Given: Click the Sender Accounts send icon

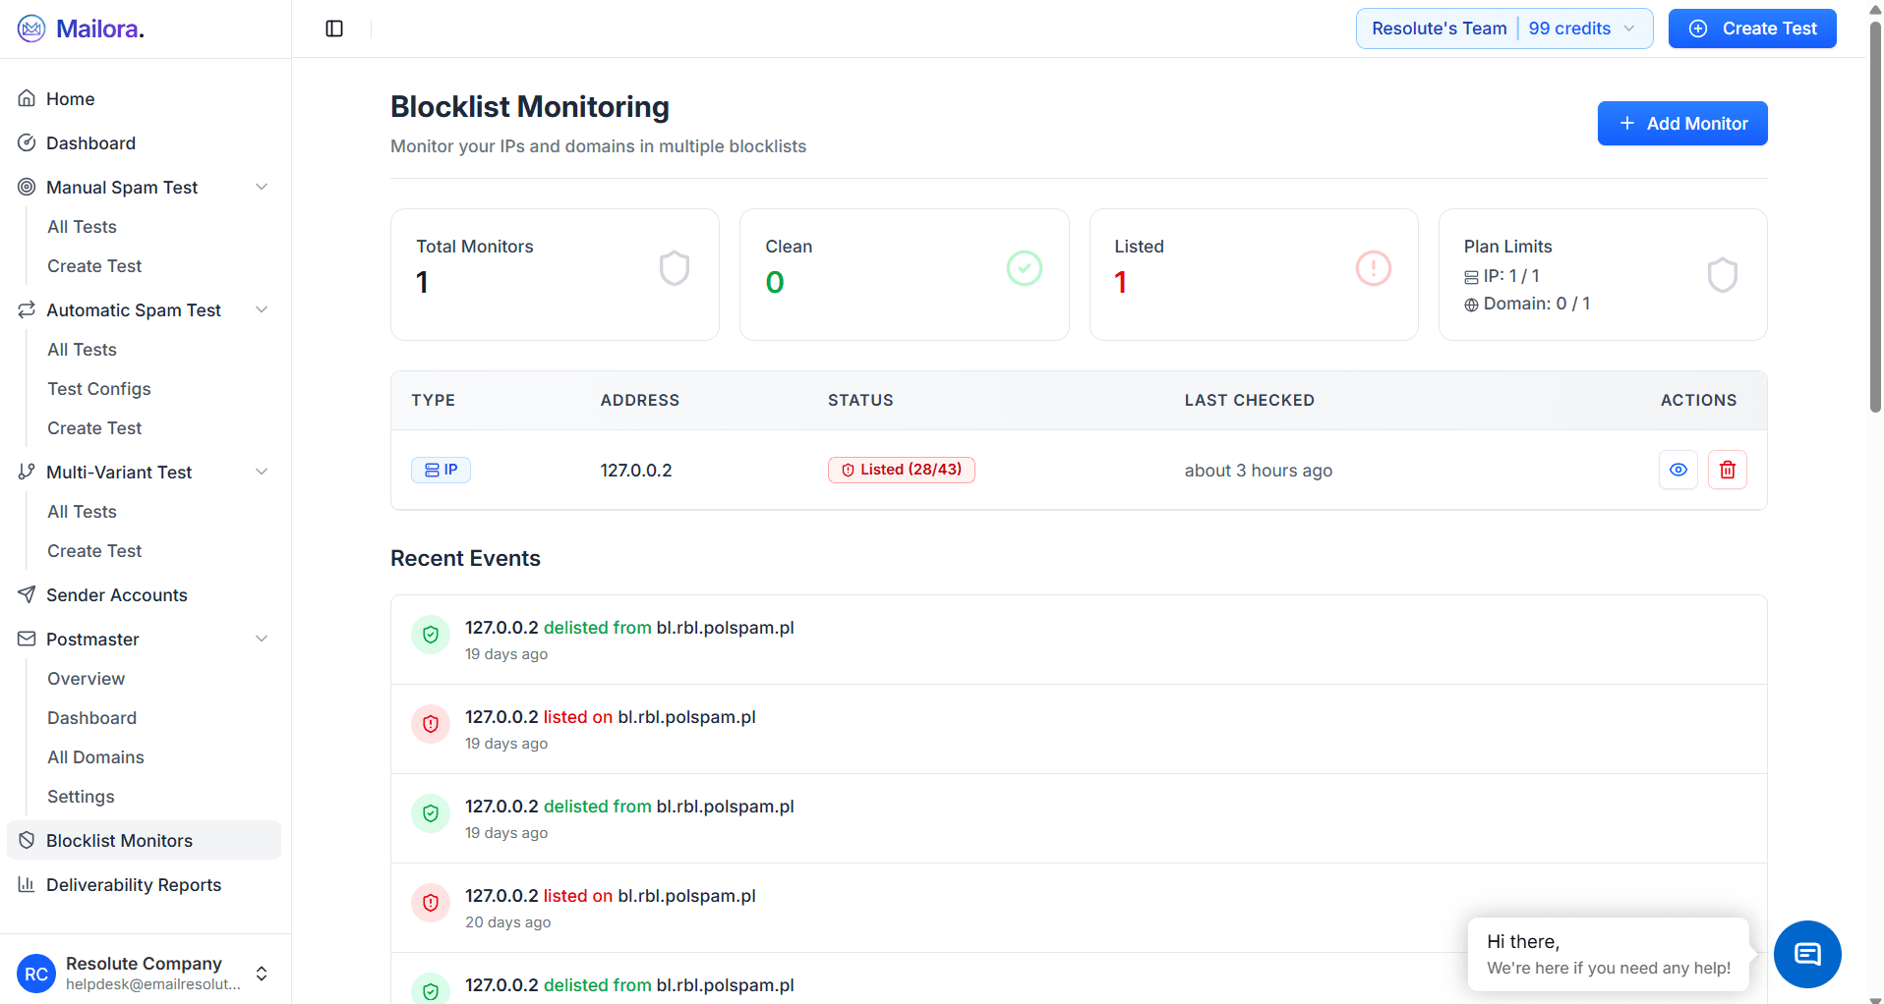Looking at the screenshot, I should [27, 594].
